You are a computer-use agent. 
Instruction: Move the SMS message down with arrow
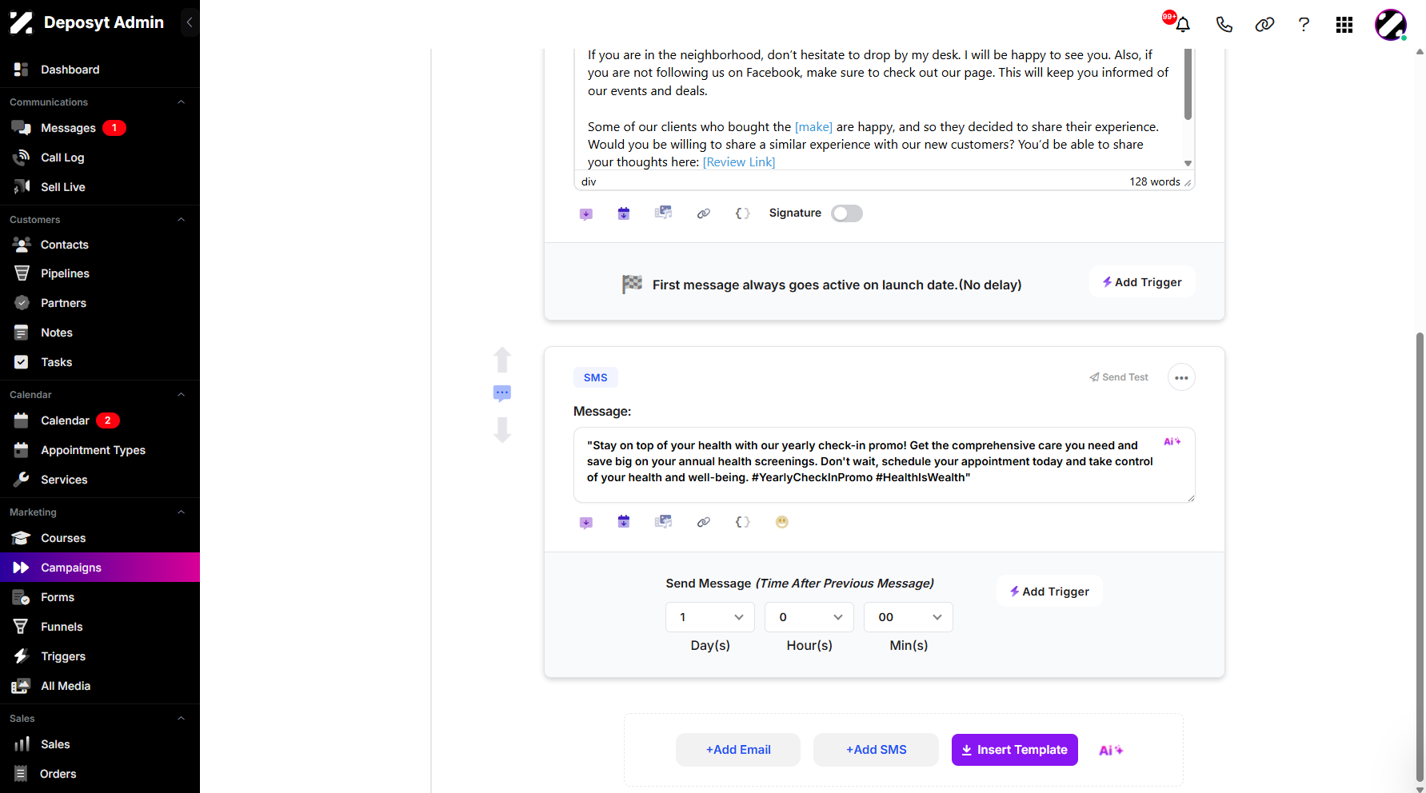[x=502, y=430]
